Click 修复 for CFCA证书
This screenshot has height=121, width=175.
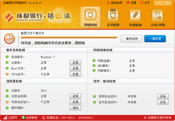[75, 74]
